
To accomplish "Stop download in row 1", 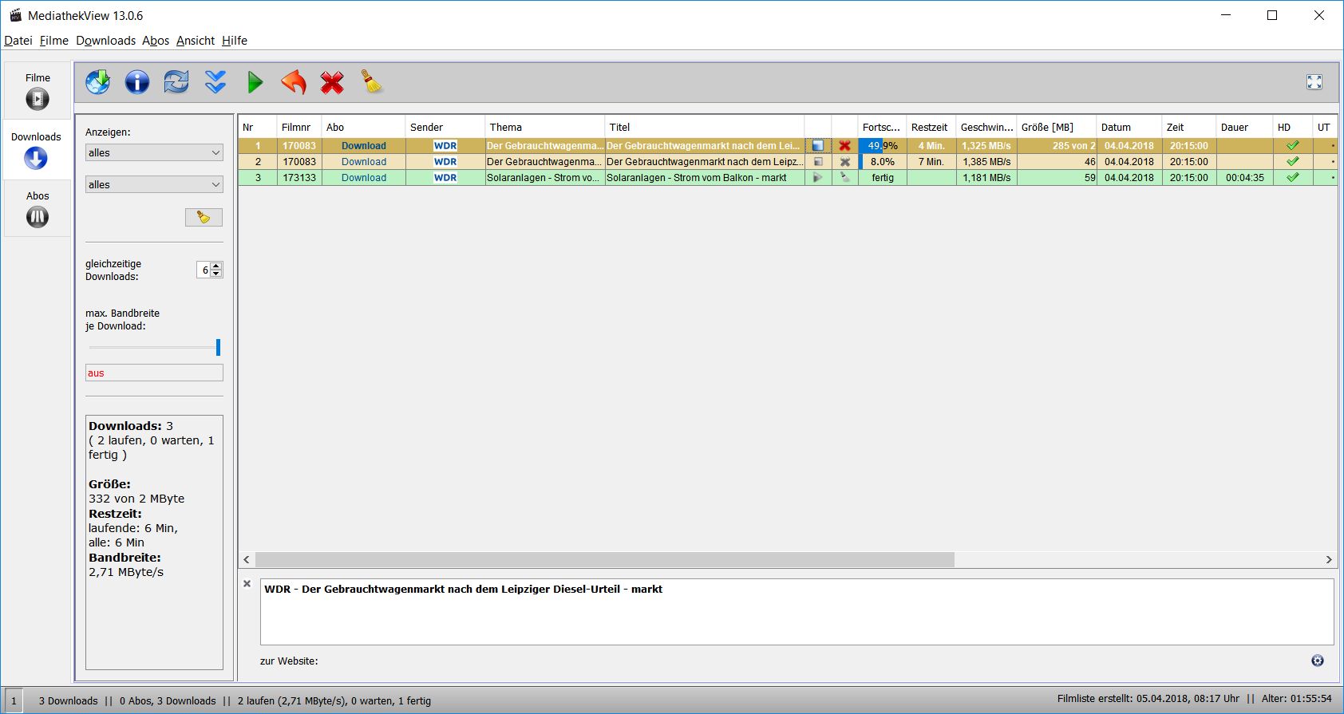I will click(817, 146).
